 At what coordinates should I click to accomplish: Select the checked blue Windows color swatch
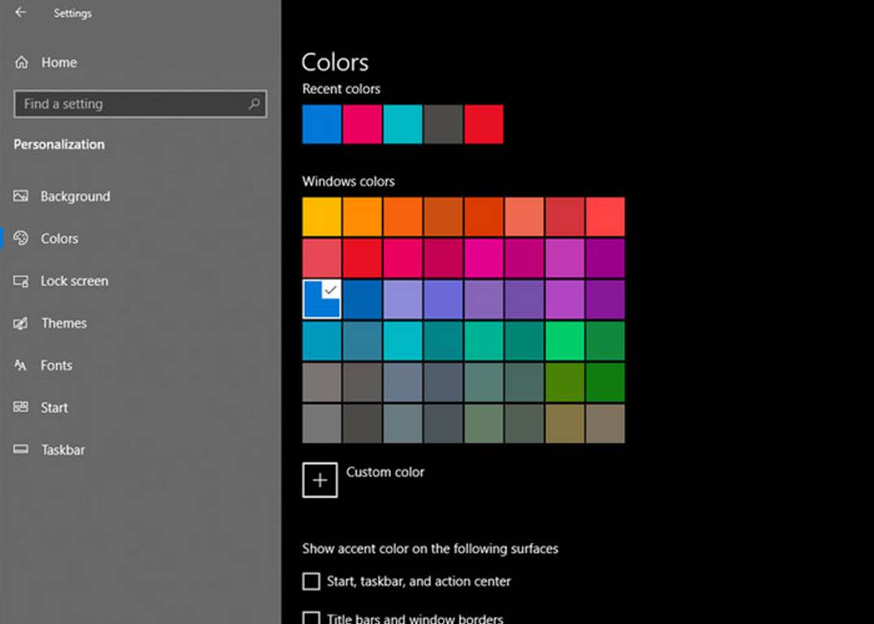(322, 300)
